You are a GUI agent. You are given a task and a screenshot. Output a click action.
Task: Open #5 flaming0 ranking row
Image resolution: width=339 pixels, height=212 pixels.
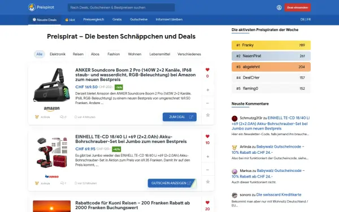[x=271, y=89]
